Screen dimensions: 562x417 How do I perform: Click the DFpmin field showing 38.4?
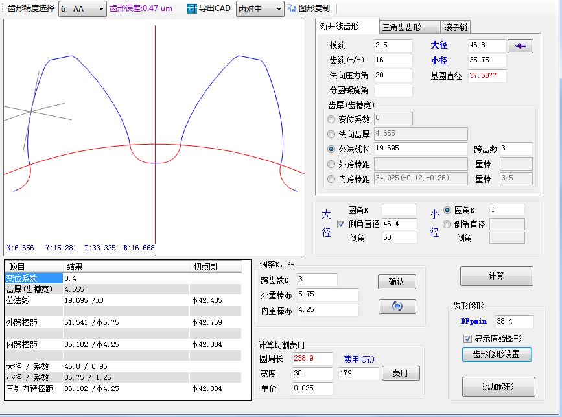[x=515, y=322]
